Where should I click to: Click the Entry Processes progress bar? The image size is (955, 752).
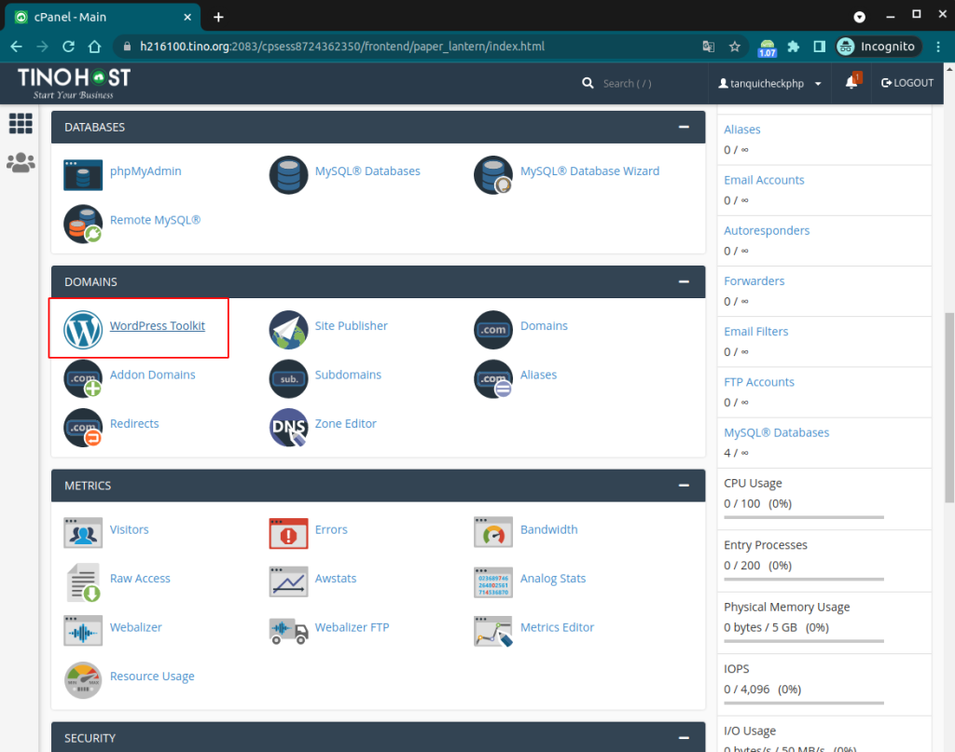[x=803, y=580]
